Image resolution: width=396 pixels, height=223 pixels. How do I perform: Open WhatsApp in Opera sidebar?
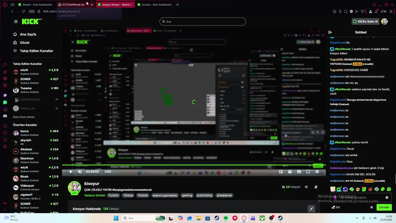click(5, 102)
